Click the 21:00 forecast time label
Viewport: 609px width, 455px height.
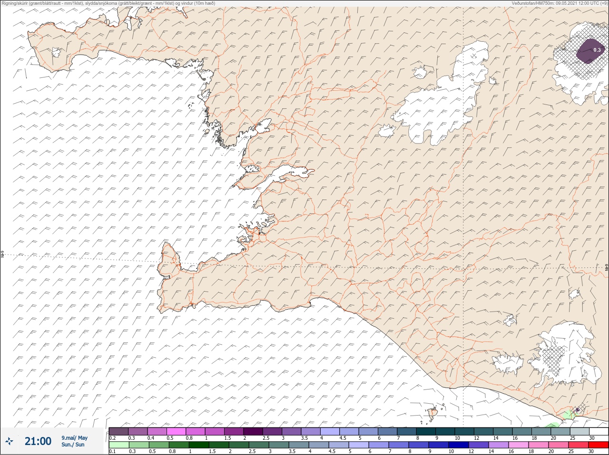(38, 441)
